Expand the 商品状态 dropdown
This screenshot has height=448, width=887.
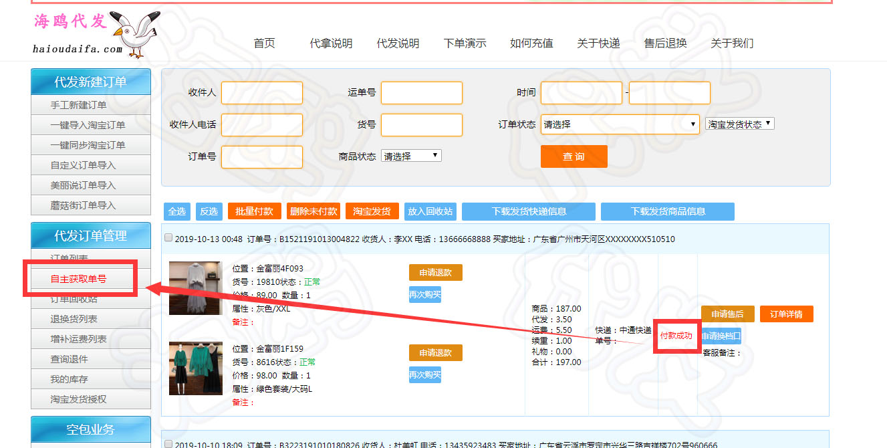[x=411, y=156]
